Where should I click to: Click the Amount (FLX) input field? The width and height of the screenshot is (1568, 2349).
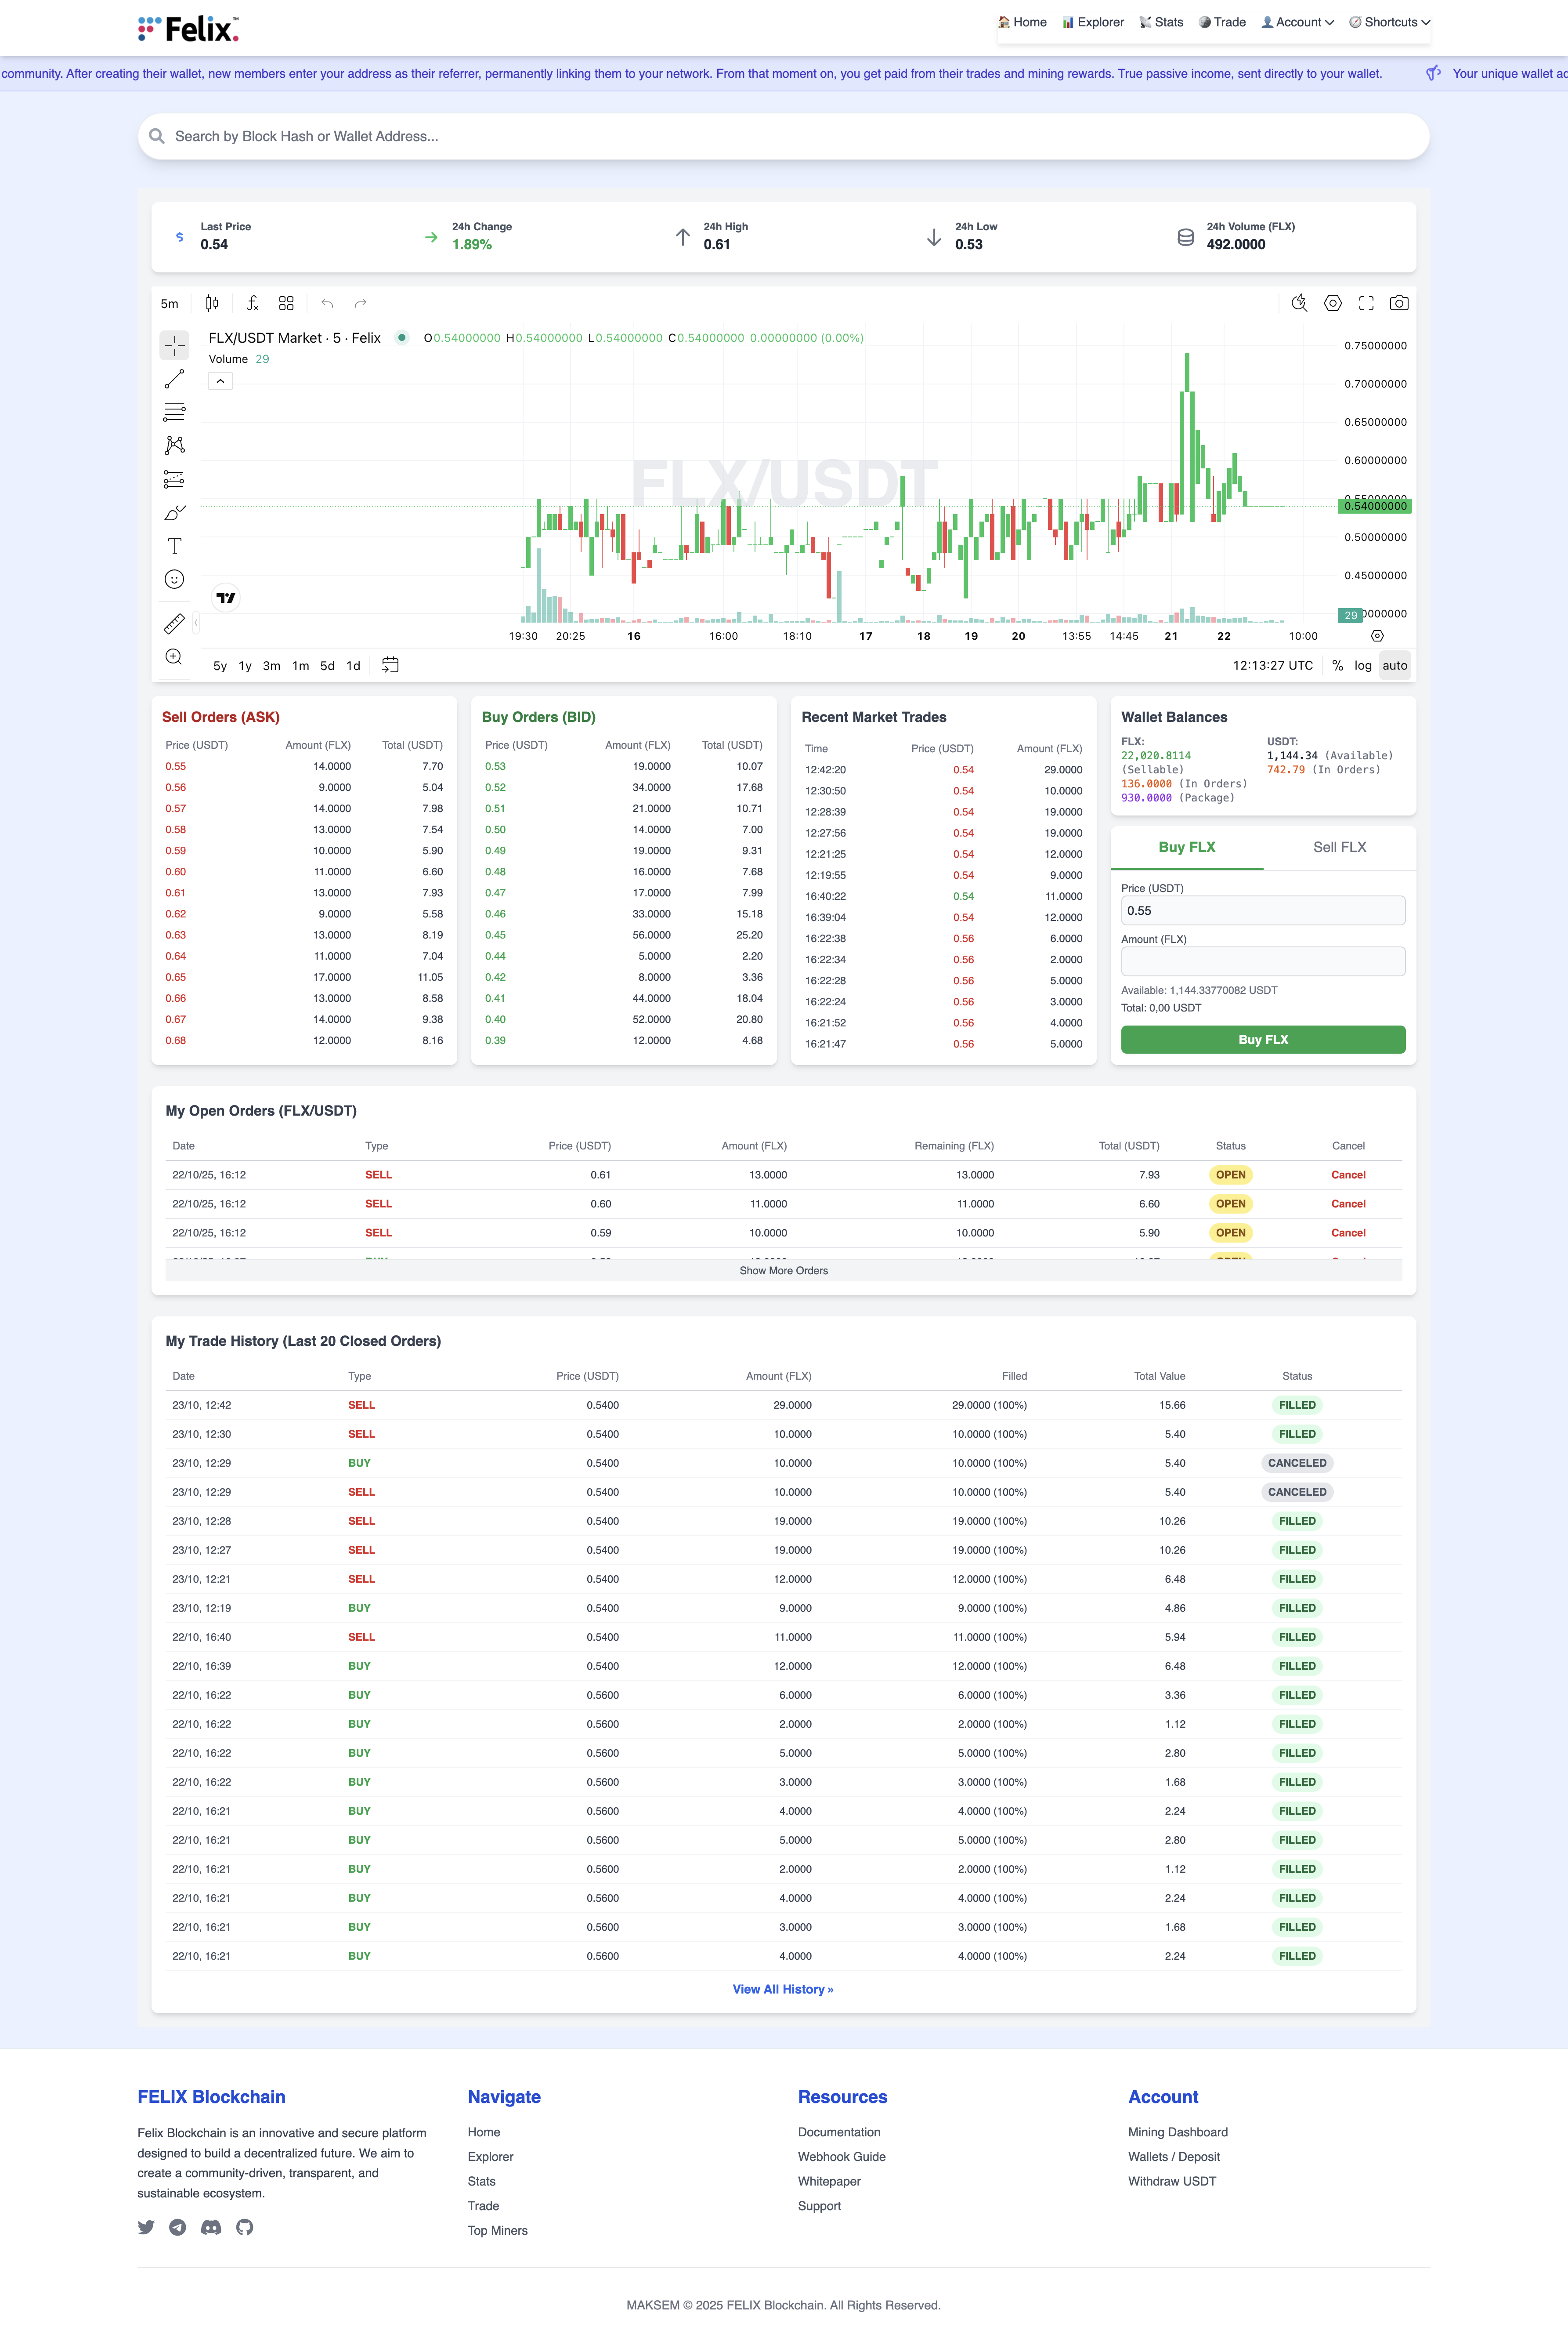point(1263,961)
